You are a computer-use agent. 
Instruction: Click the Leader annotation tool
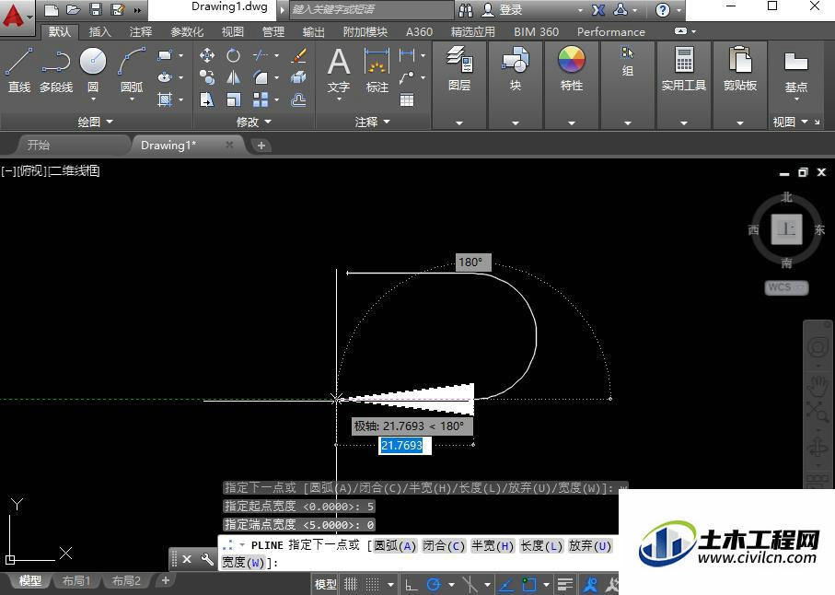(x=406, y=77)
